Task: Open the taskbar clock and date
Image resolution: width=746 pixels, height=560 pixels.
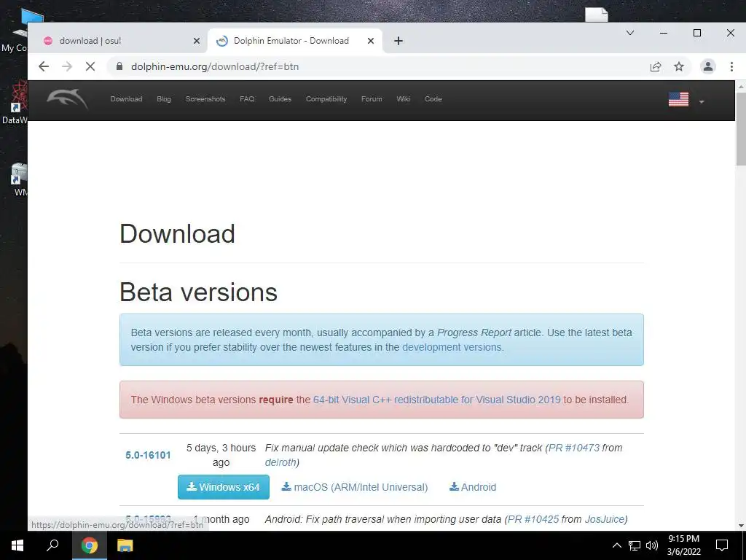Action: point(683,545)
